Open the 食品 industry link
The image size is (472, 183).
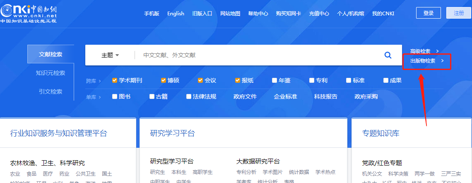[31, 173]
